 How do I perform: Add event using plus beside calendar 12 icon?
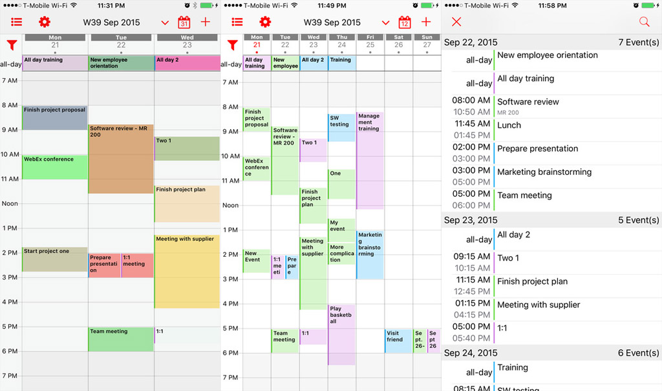point(426,22)
